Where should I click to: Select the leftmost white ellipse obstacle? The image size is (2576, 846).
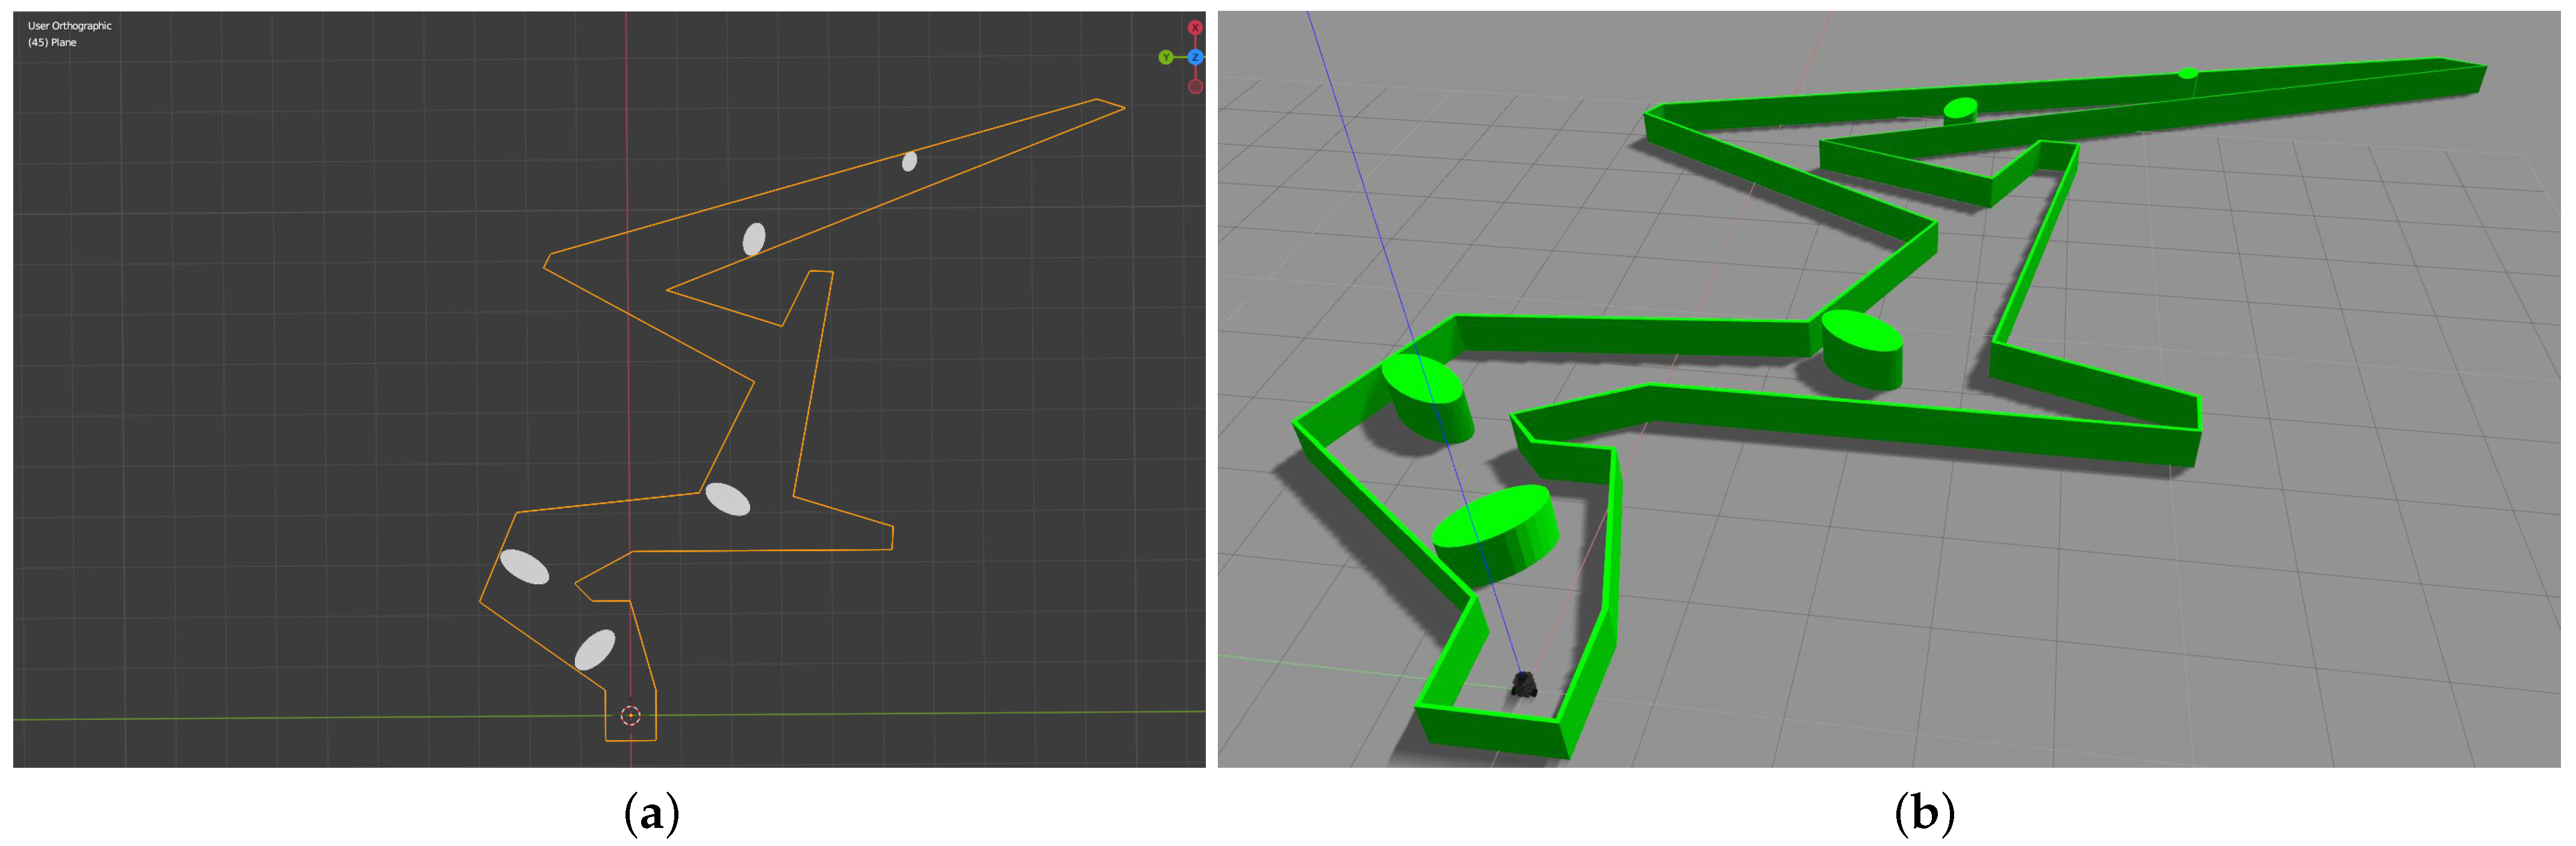coord(524,567)
